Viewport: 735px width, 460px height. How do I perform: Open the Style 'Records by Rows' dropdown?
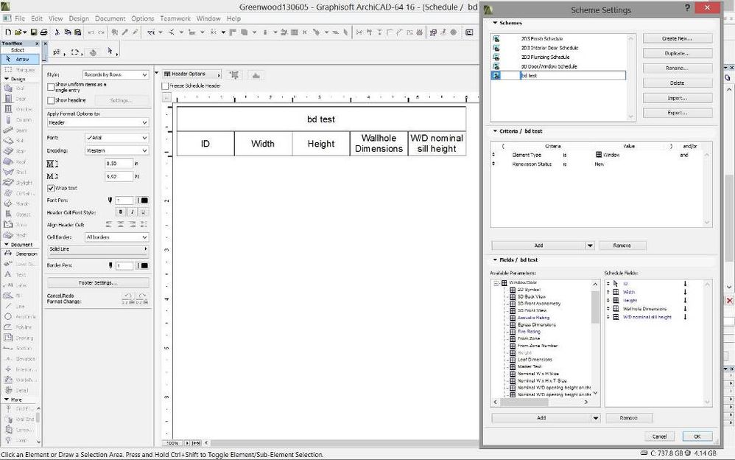coord(116,74)
